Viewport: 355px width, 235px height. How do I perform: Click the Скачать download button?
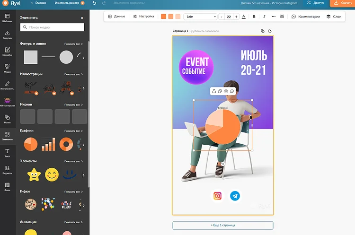tap(343, 3)
